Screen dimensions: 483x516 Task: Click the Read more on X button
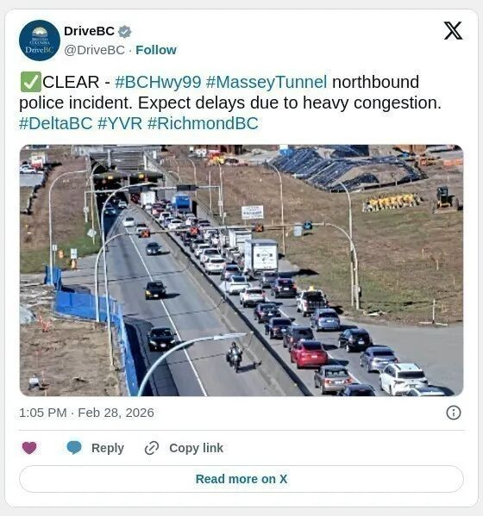241,479
